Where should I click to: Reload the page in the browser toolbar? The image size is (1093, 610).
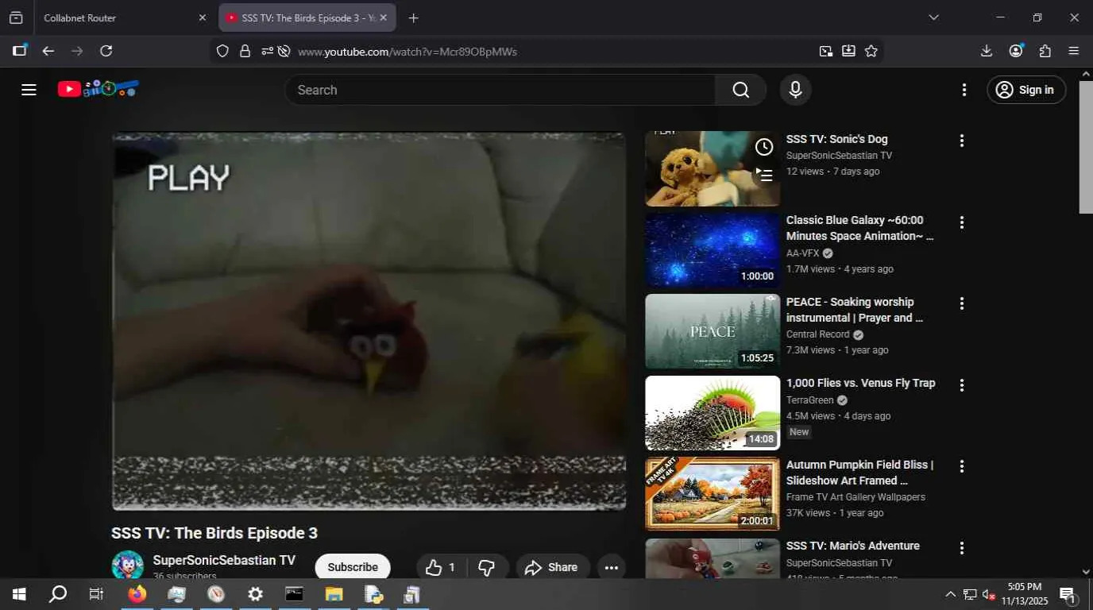coord(106,51)
